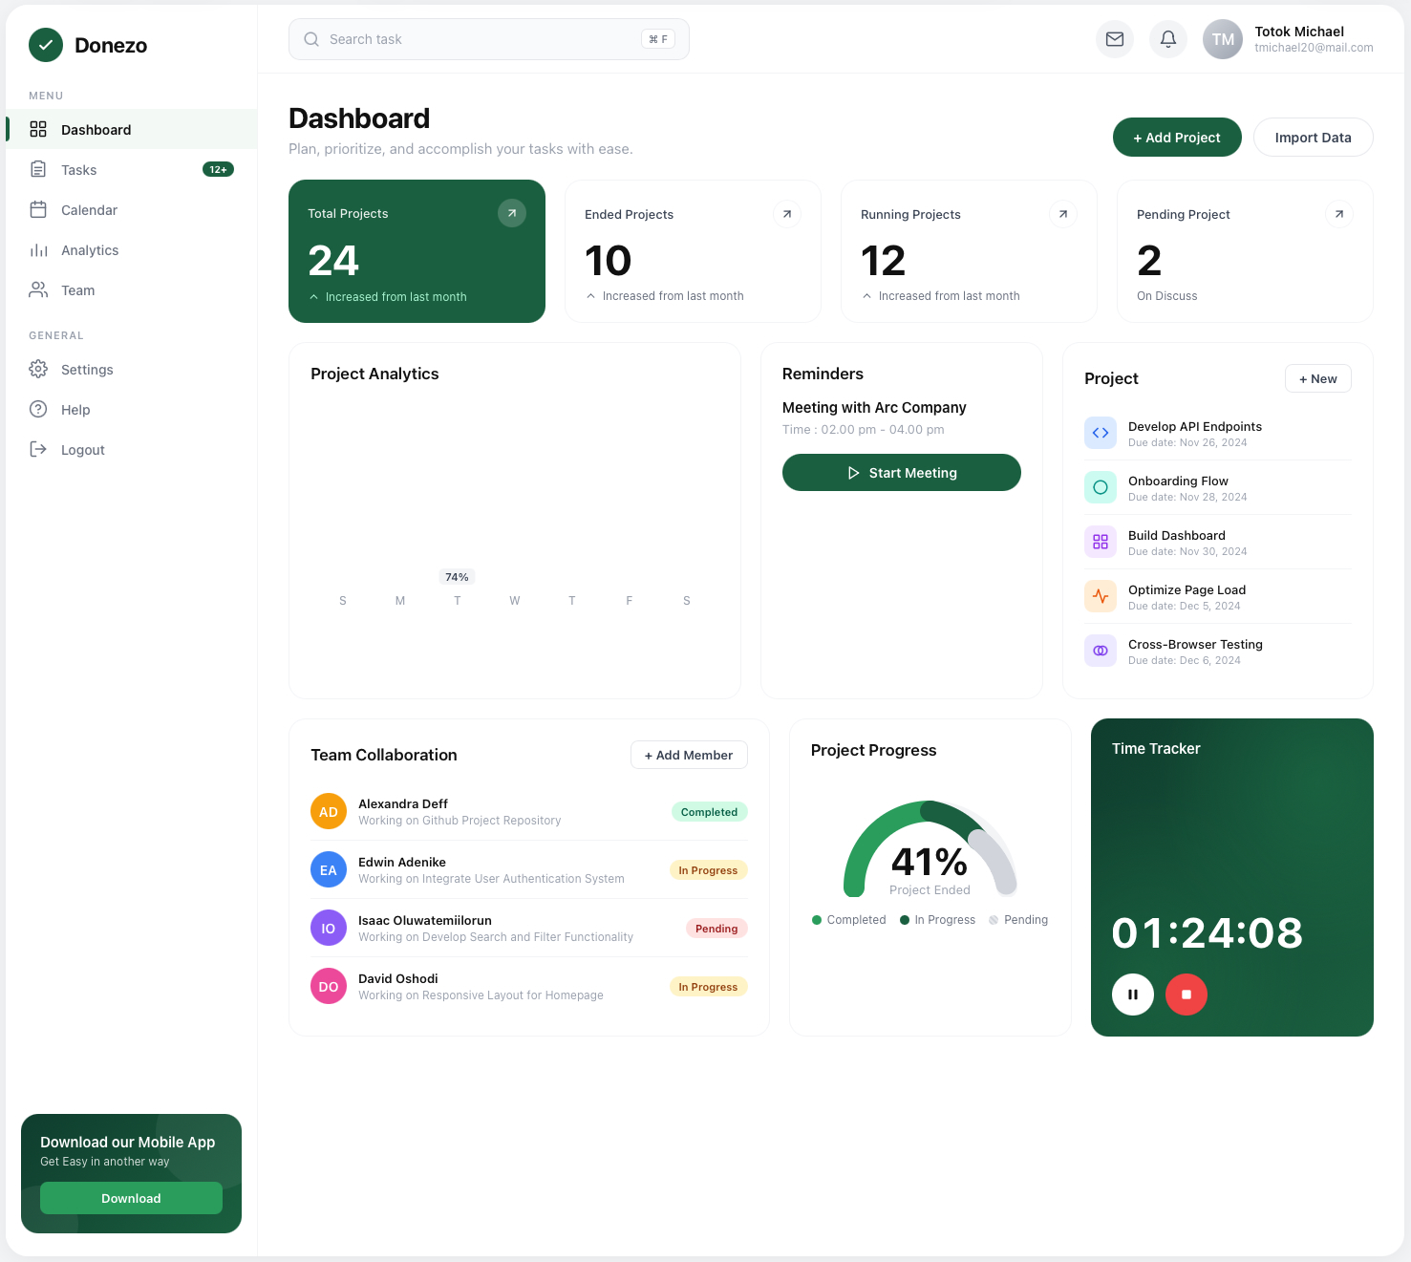Click Alexandra Deff's AD avatar

pyautogui.click(x=329, y=811)
